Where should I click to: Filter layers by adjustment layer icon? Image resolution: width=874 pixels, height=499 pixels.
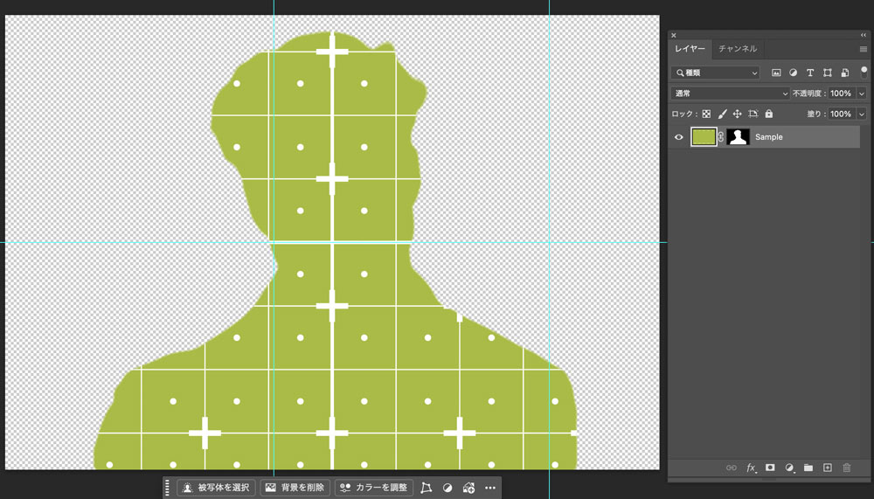(x=794, y=73)
